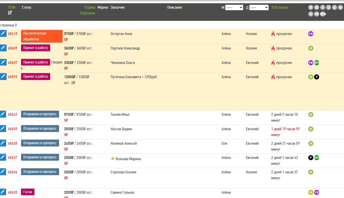Click the sort-descending icon under the № column

point(10,13)
